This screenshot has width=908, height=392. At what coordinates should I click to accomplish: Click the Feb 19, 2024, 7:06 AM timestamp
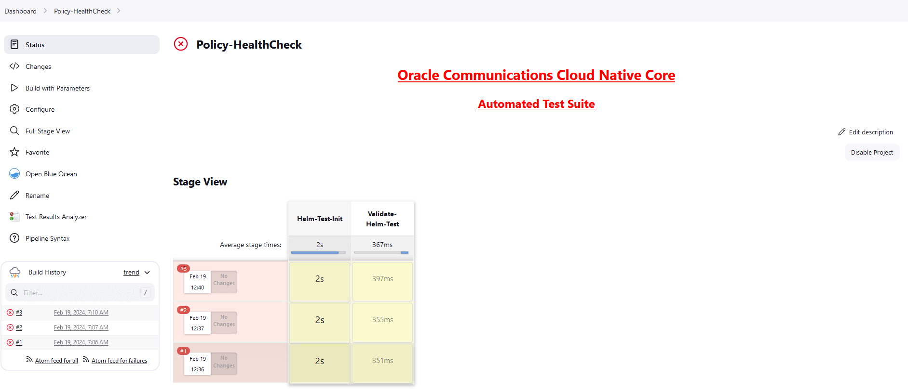81,342
